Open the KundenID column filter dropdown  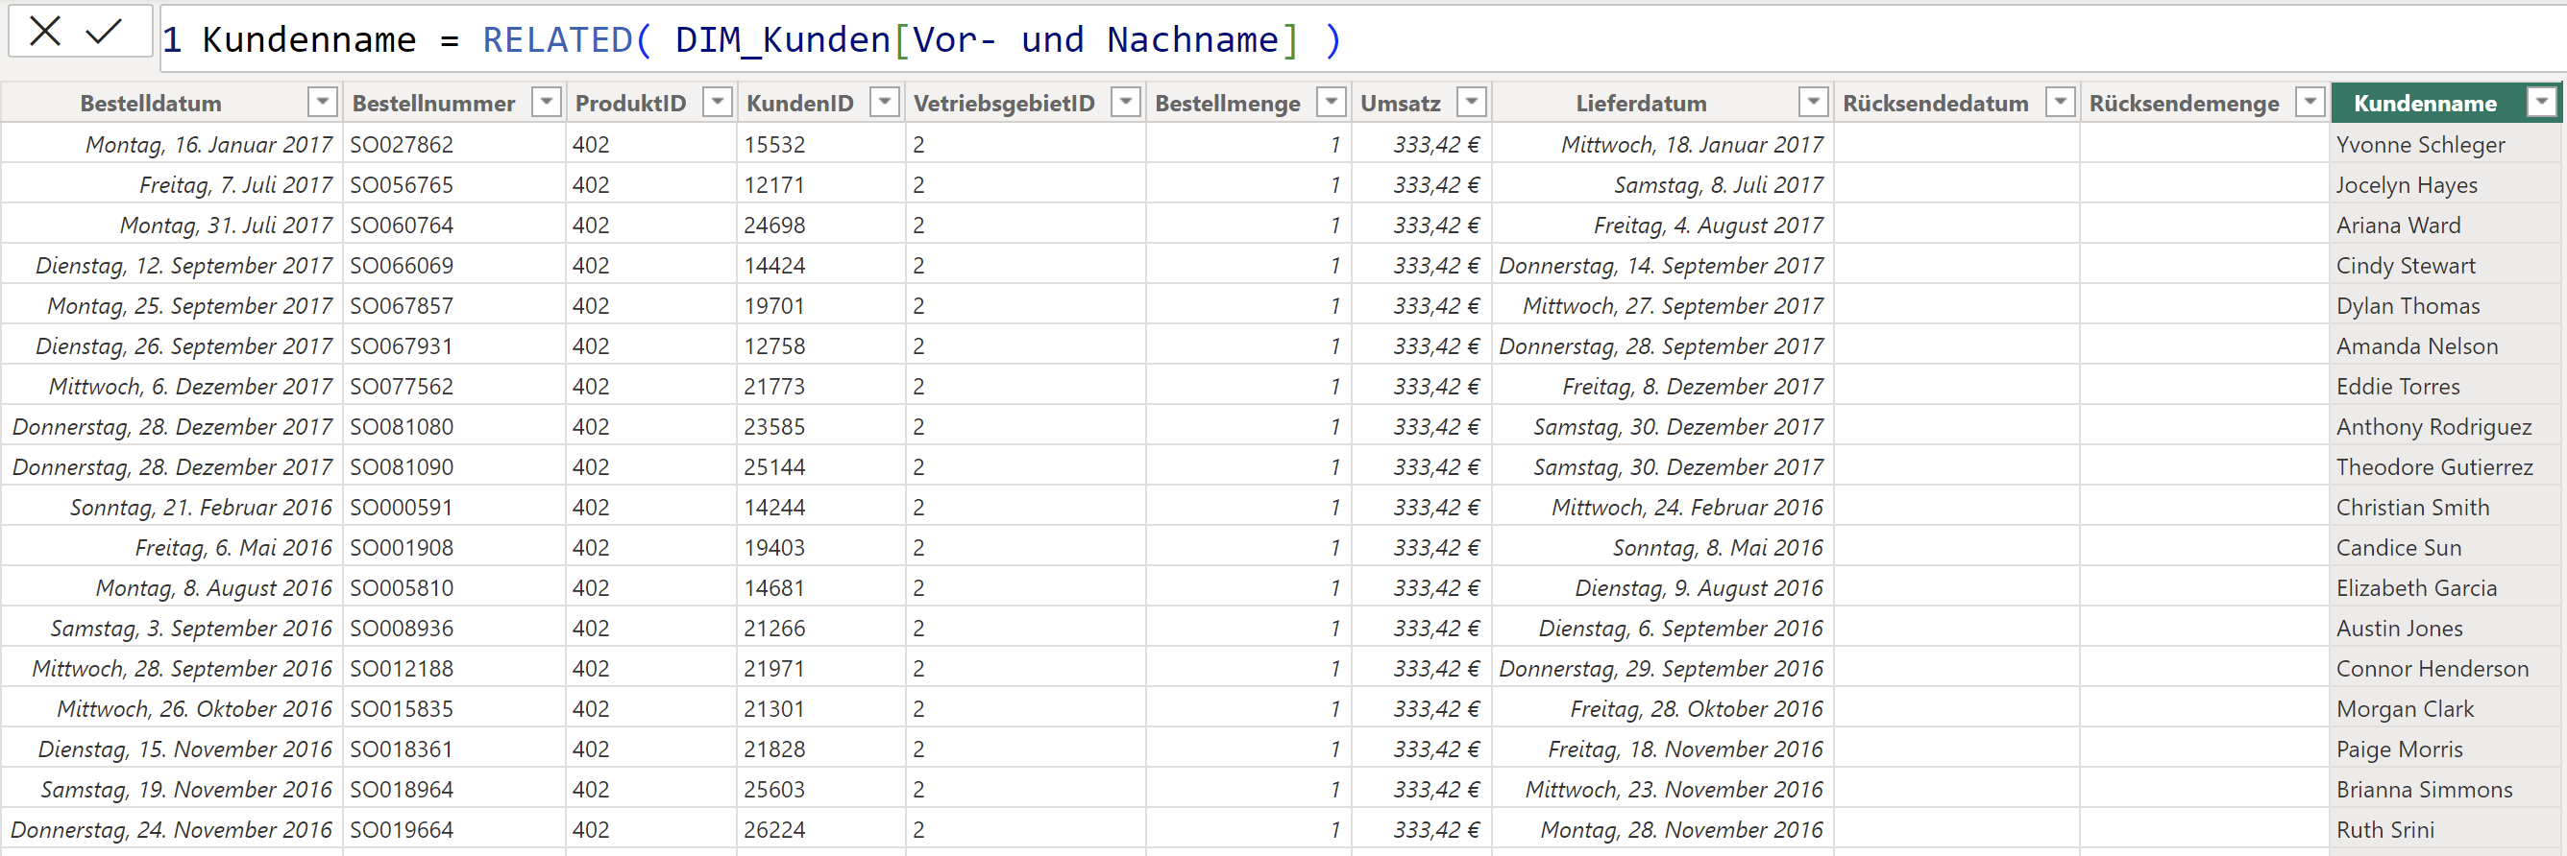point(885,103)
